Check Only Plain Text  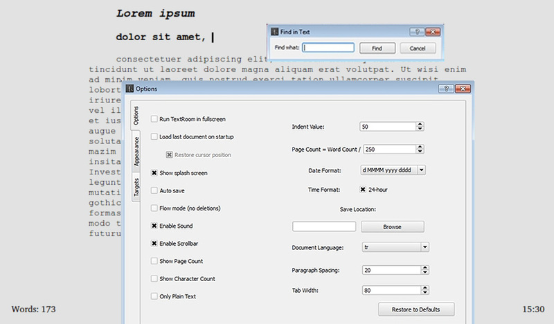(154, 296)
